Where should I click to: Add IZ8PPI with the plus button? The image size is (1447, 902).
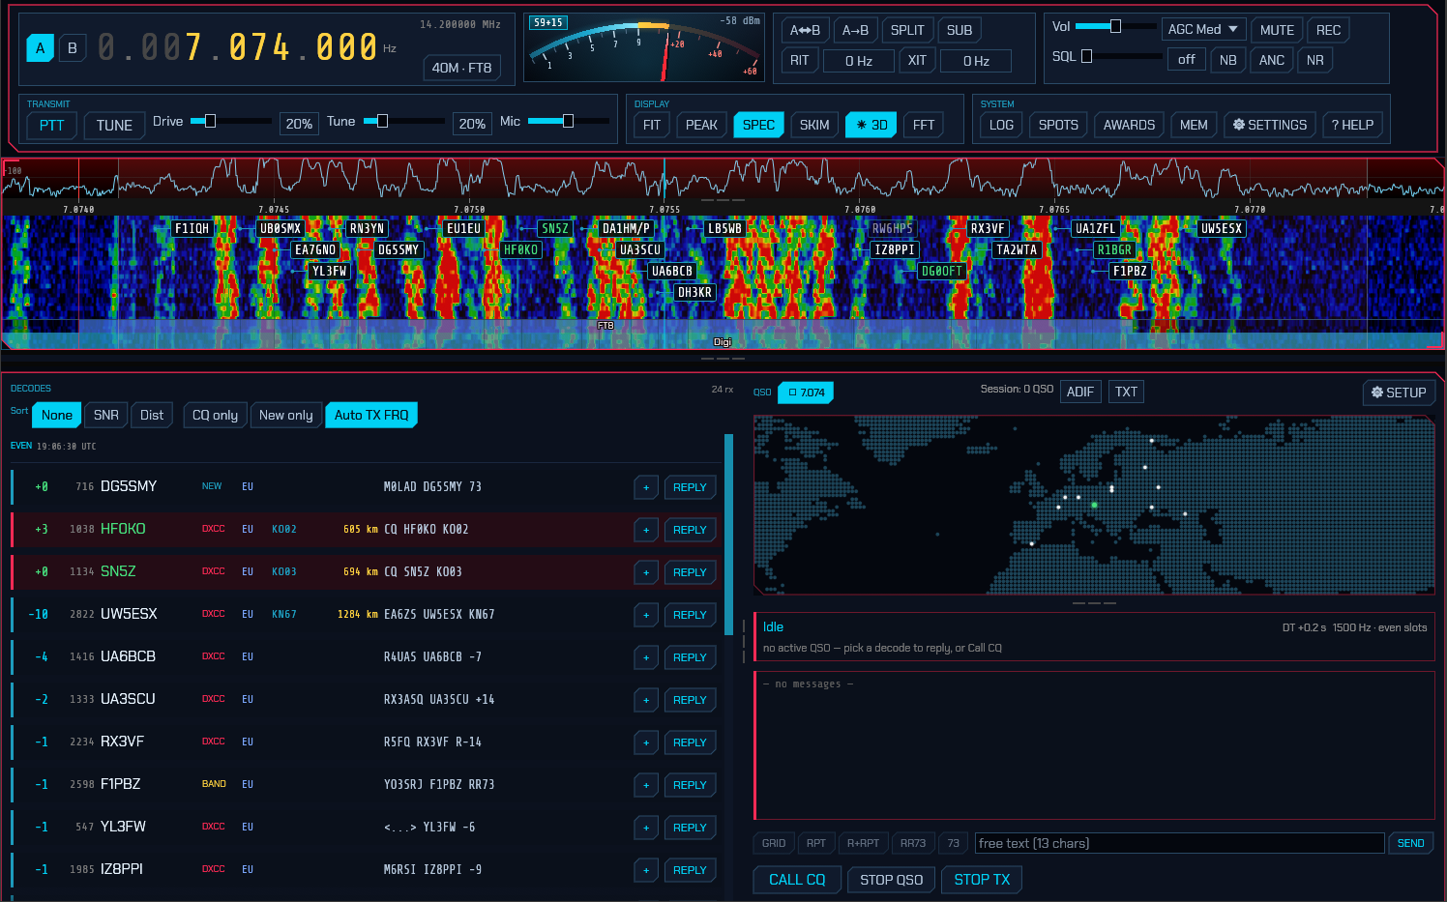(646, 870)
